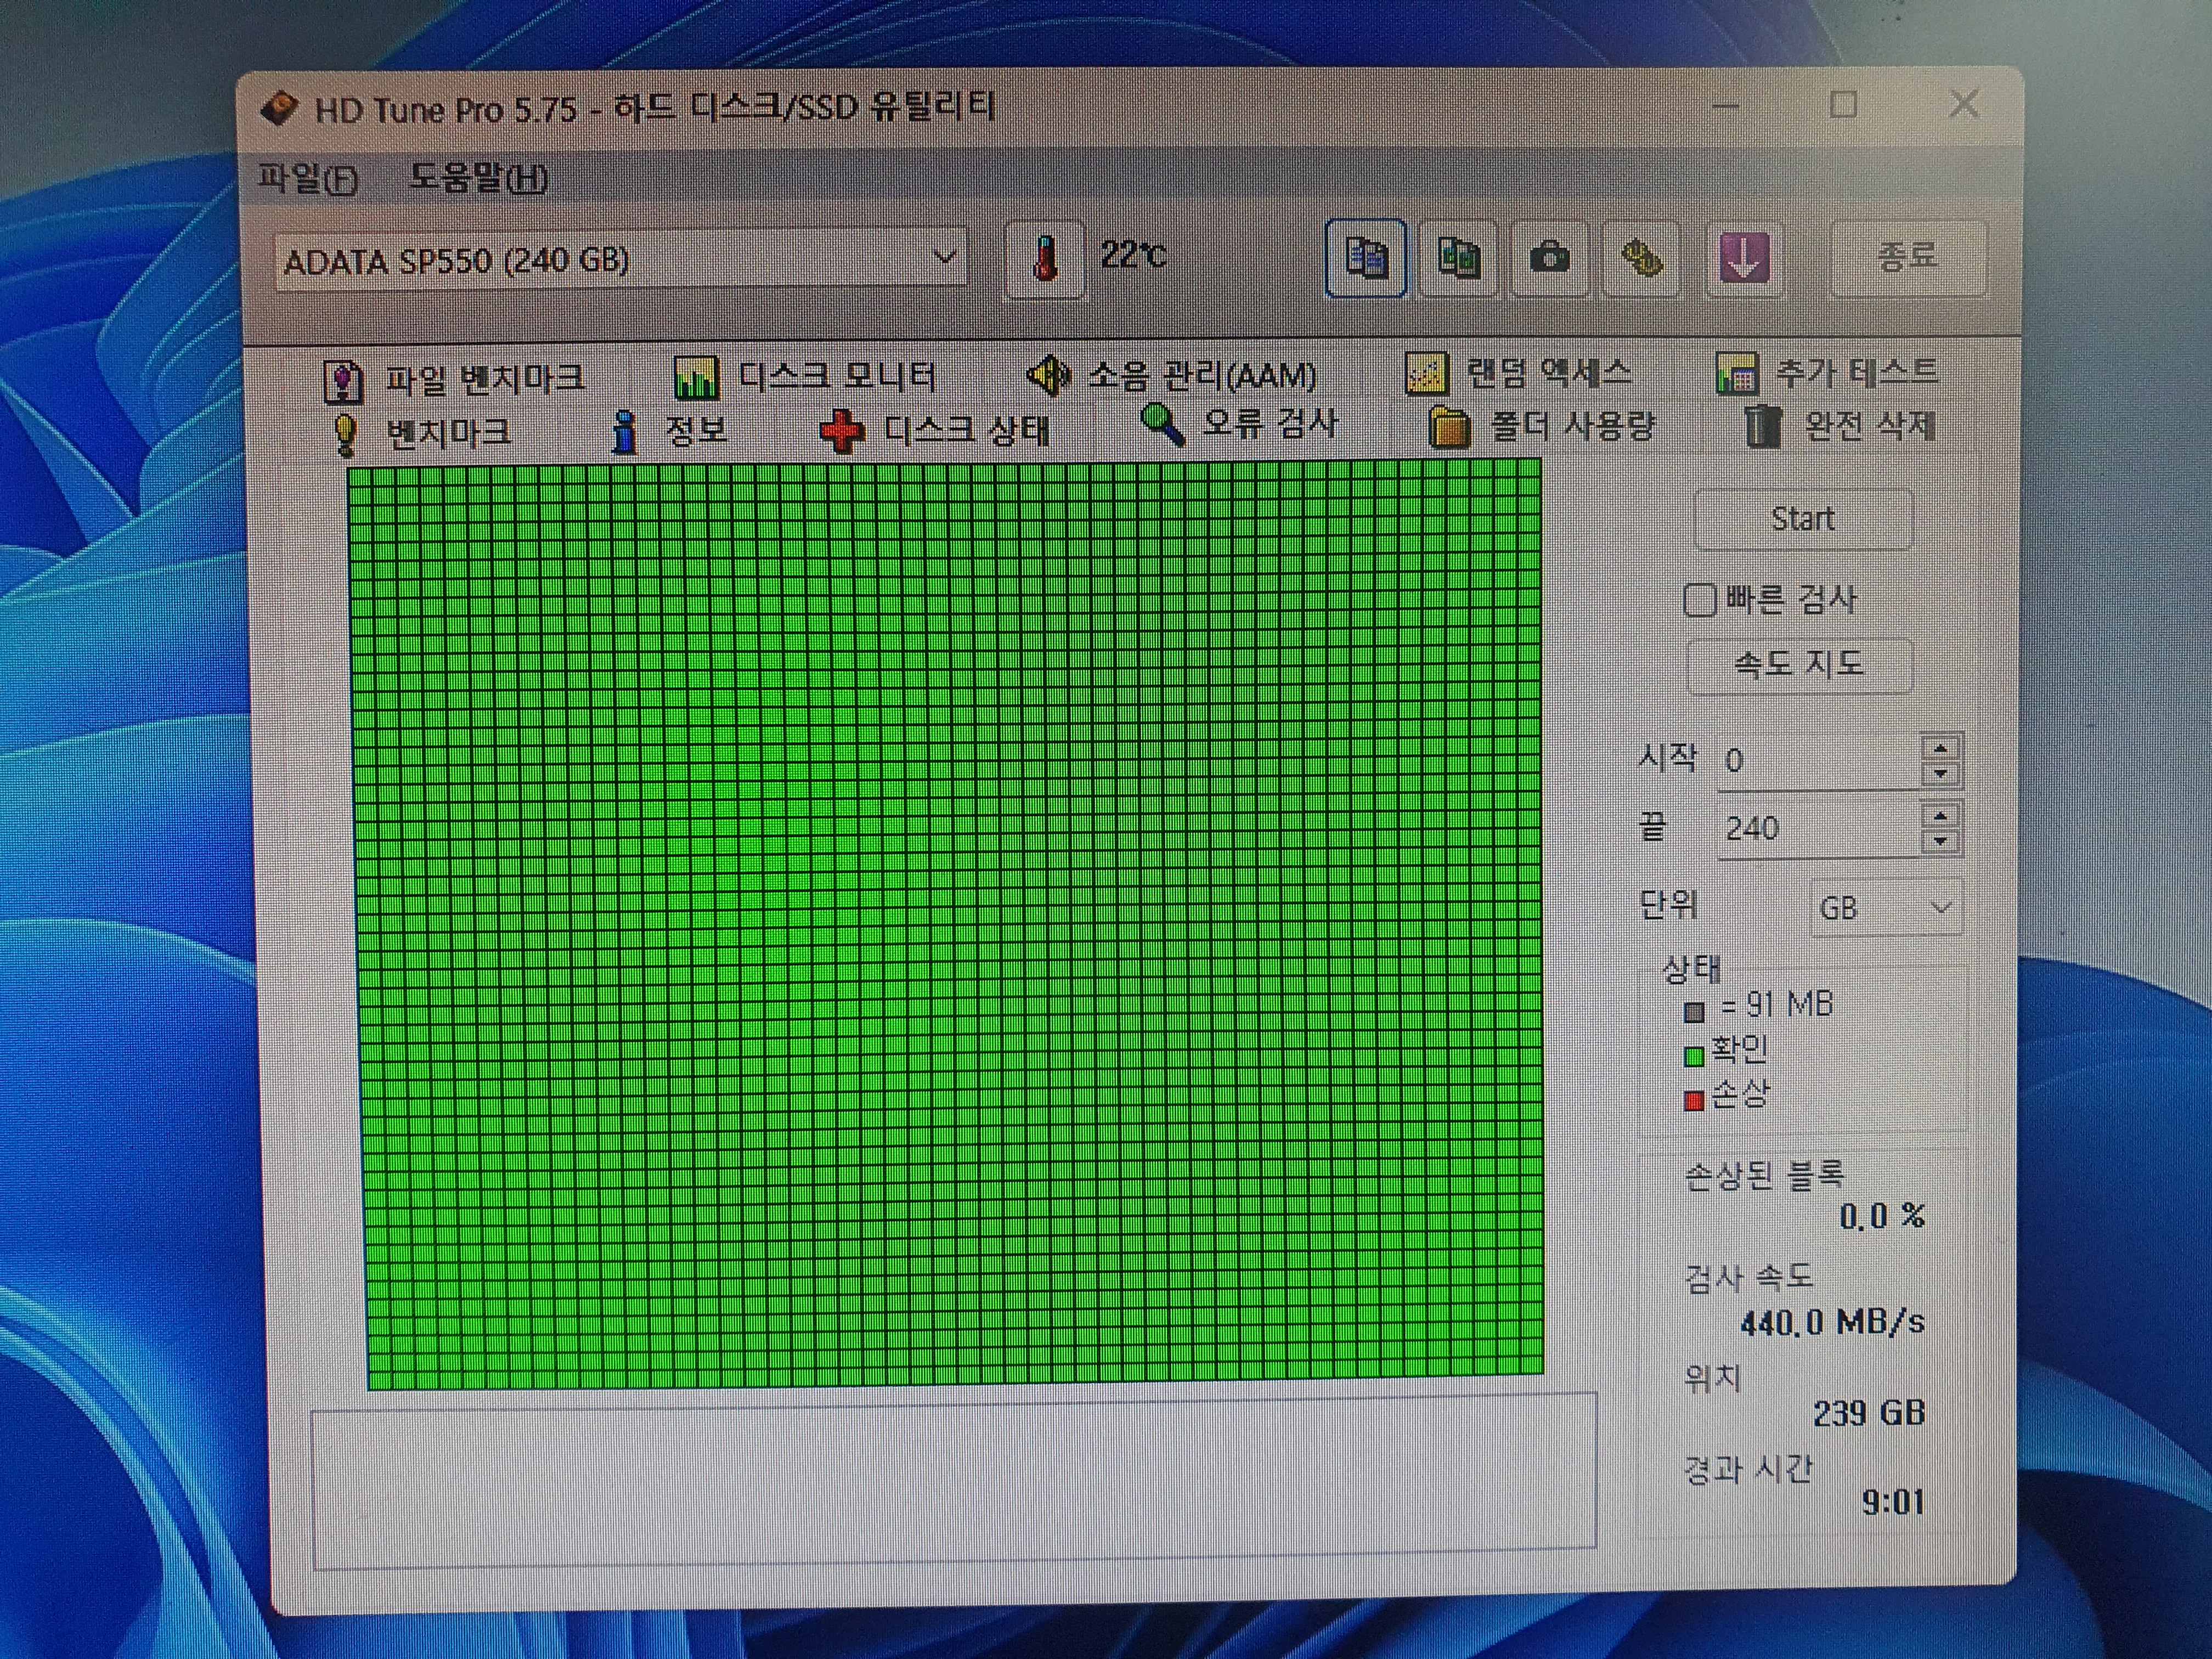Click the green 확인 legend swatch

tap(1694, 1056)
